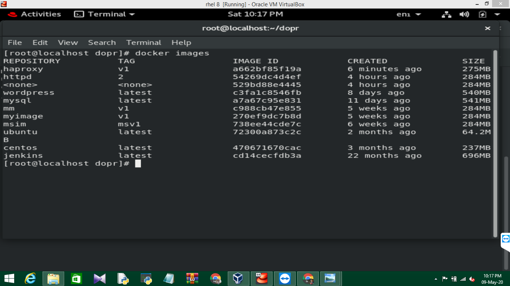510x286 pixels.
Task: Open Notepad from the taskbar
Action: pyautogui.click(x=168, y=278)
